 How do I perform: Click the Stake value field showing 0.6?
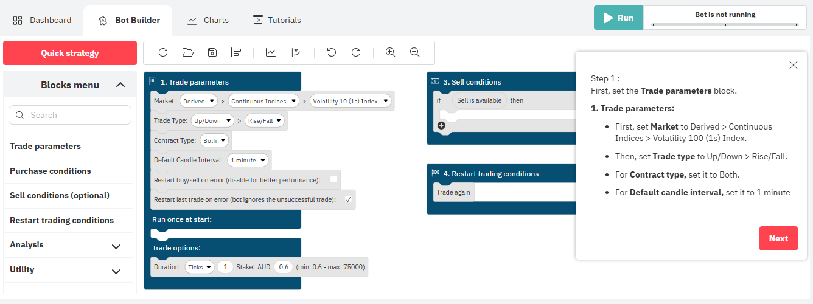[x=284, y=267]
